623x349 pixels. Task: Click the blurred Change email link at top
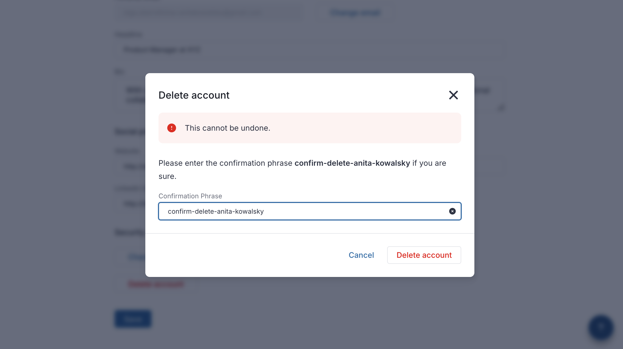[355, 13]
